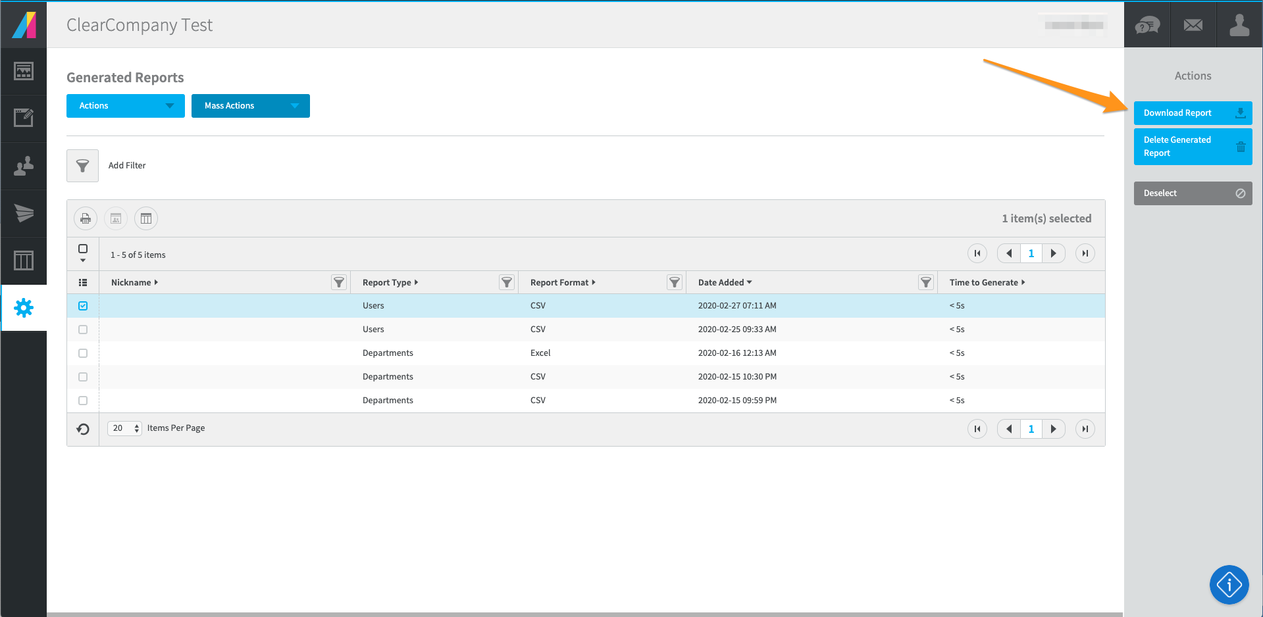Open the mail envelope icon

tap(1193, 25)
